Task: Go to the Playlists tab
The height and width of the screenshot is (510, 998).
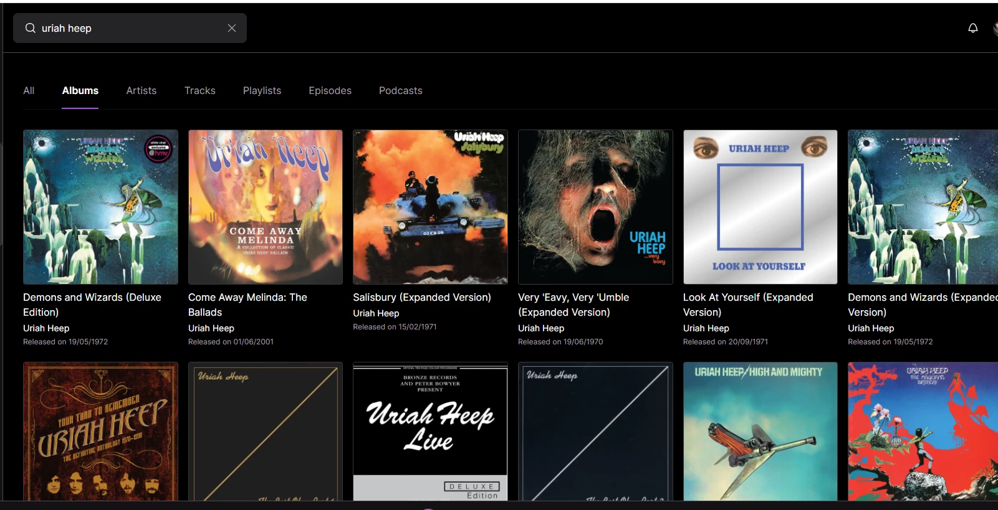Action: click(262, 90)
